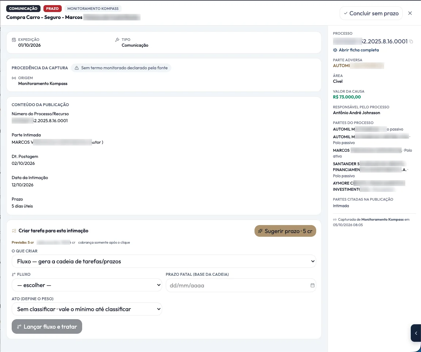Click the Prazo red tag

coord(52,9)
